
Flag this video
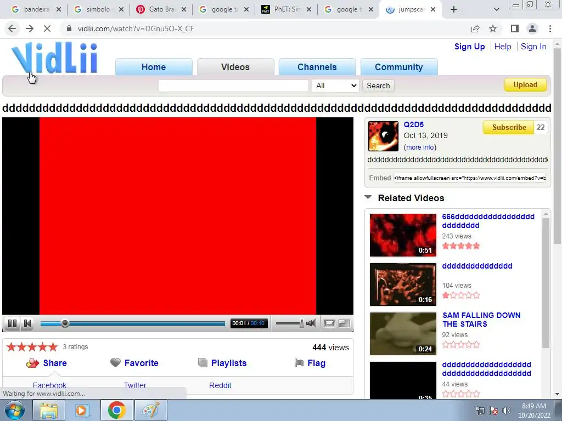coord(310,363)
